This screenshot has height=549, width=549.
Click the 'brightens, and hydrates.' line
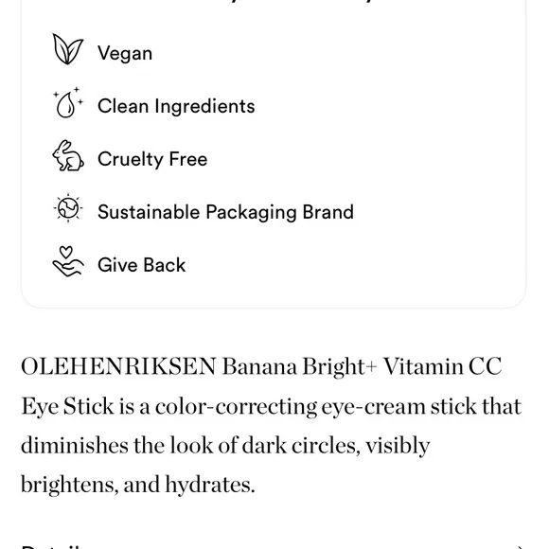(x=137, y=485)
